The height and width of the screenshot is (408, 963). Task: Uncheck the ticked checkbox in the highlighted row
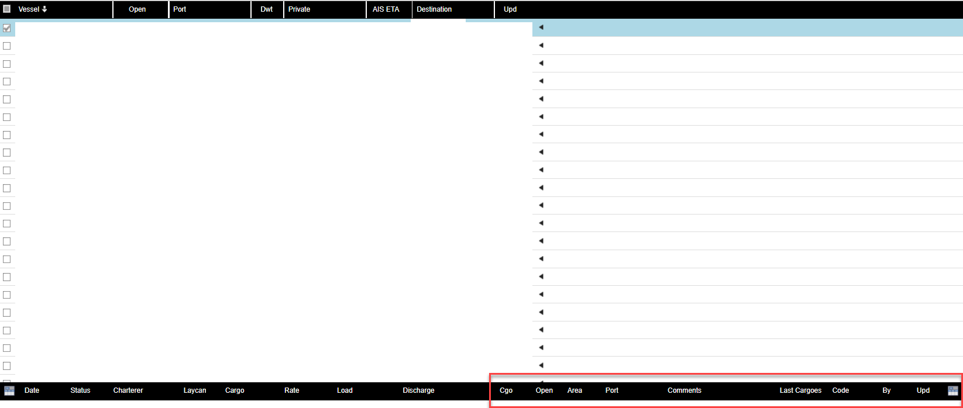[7, 28]
